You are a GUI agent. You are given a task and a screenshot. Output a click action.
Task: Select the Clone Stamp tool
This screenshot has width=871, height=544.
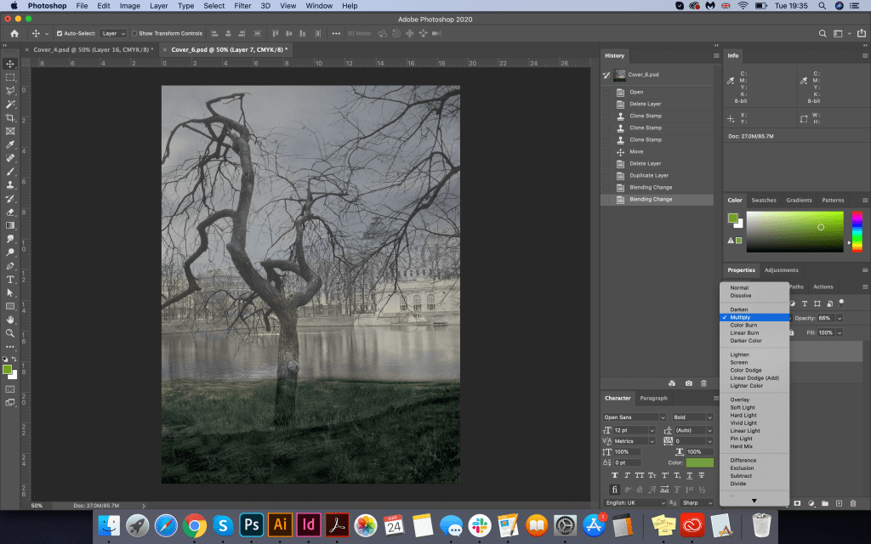10,184
